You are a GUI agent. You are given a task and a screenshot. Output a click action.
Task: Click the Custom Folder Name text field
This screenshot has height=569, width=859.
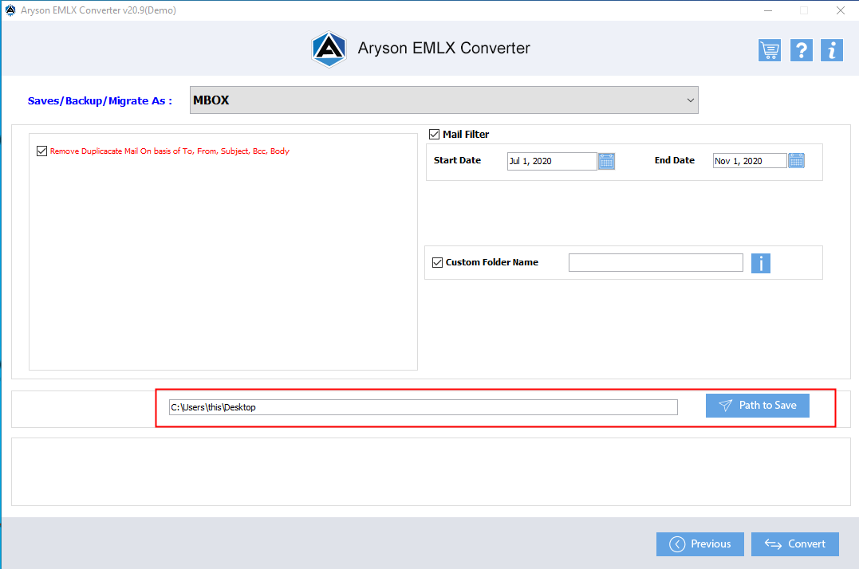click(x=656, y=263)
